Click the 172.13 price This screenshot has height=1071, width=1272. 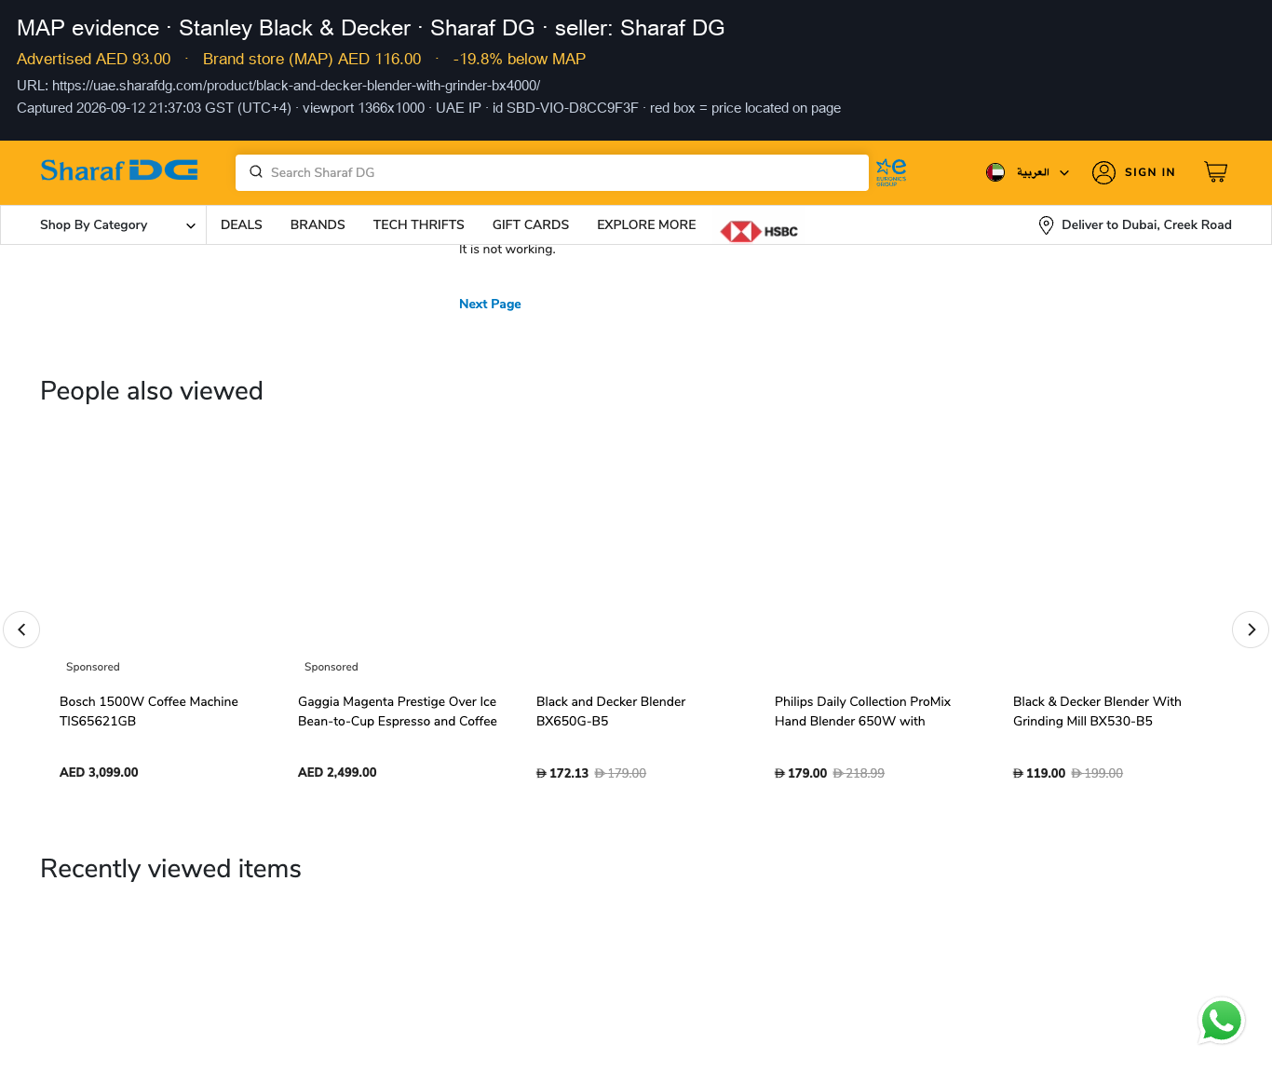[562, 774]
